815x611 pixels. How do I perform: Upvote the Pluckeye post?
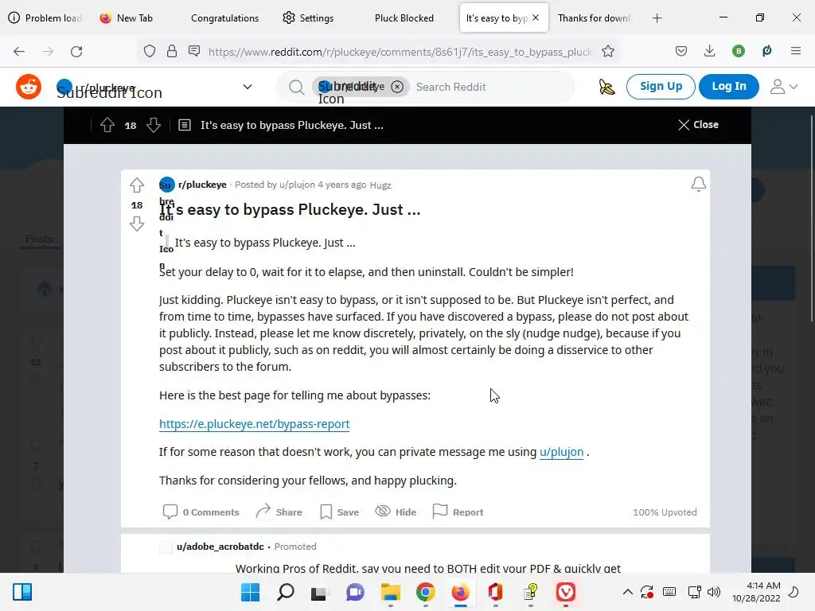tap(137, 185)
